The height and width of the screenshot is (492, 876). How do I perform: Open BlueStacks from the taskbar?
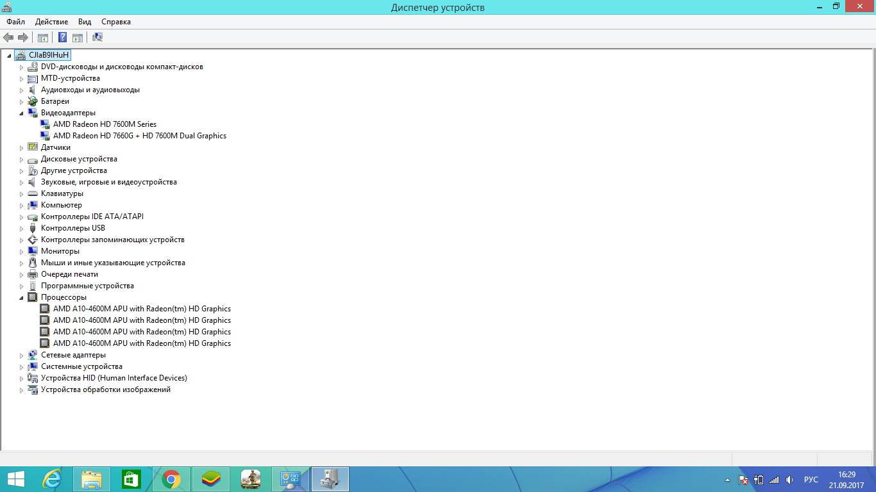point(211,479)
